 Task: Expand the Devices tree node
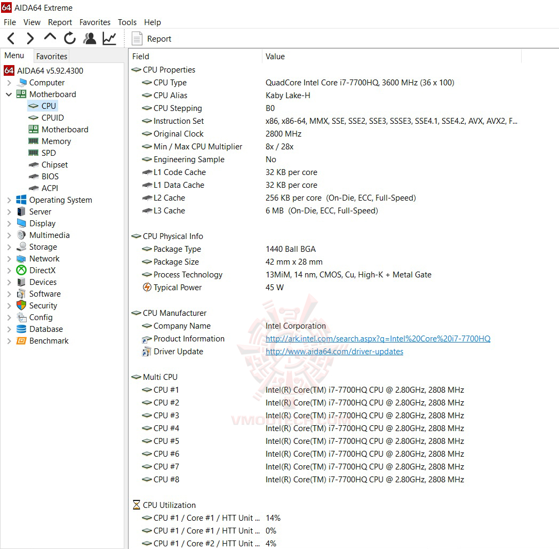pos(9,282)
